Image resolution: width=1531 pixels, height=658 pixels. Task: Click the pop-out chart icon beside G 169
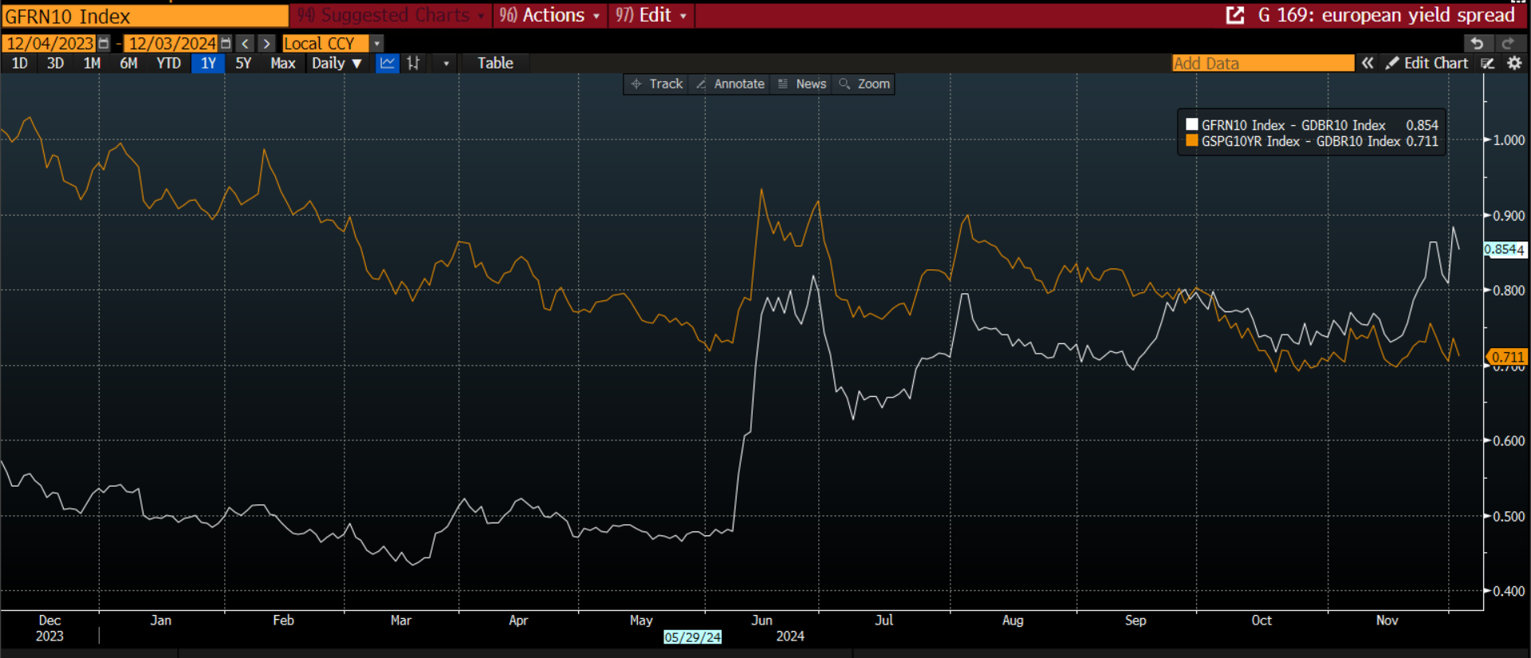click(x=1234, y=15)
